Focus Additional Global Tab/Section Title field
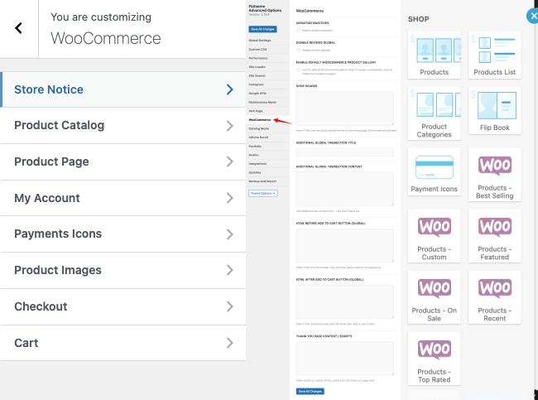The image size is (538, 400). click(345, 152)
